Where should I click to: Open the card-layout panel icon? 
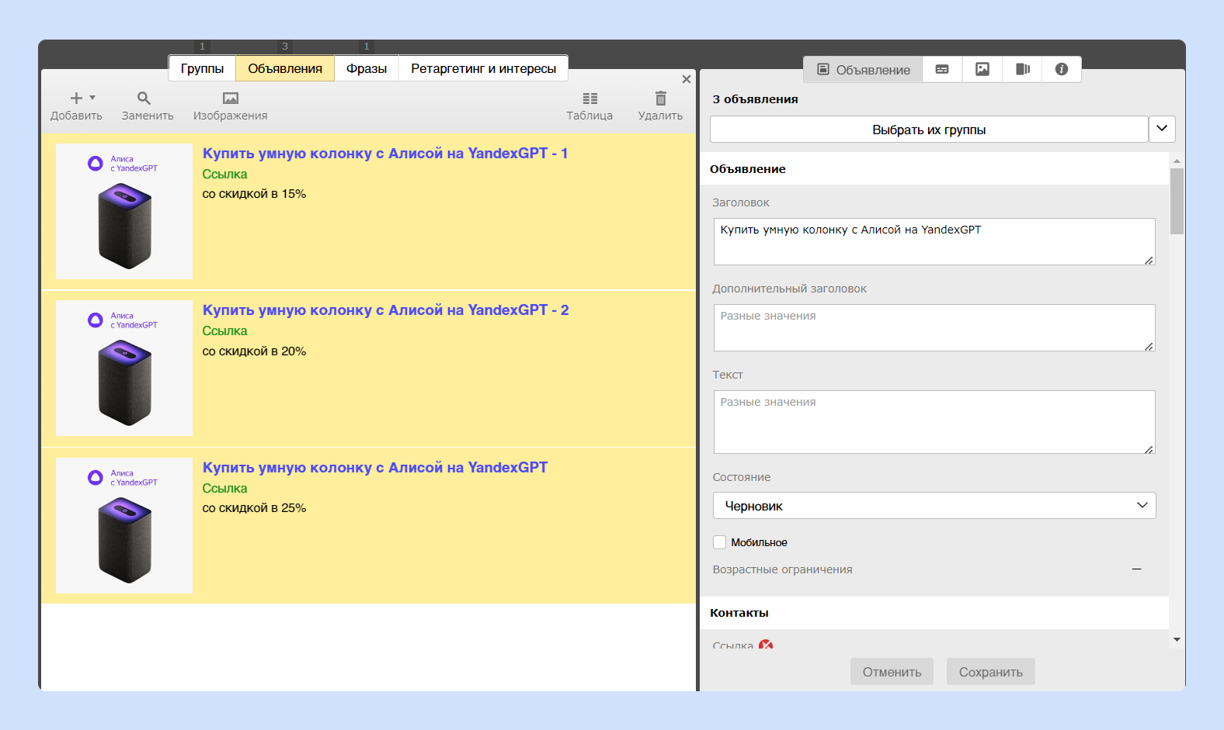(x=942, y=69)
